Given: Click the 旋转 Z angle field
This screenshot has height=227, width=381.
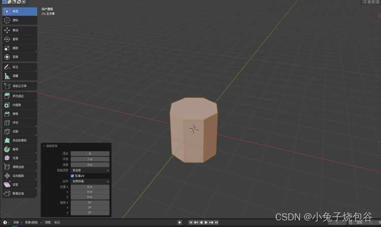Looking at the screenshot, I should (x=90, y=213).
